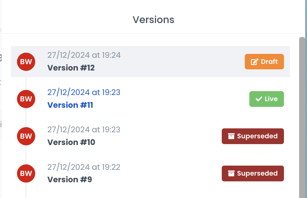Screen dimensions: 307x198
Task: Click archive box icon on Version #9 badge
Action: (231, 173)
